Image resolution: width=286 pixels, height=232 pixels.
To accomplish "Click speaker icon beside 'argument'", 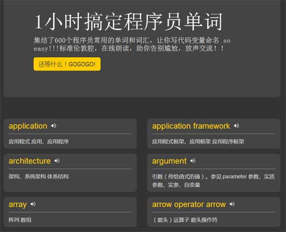I will coord(193,161).
